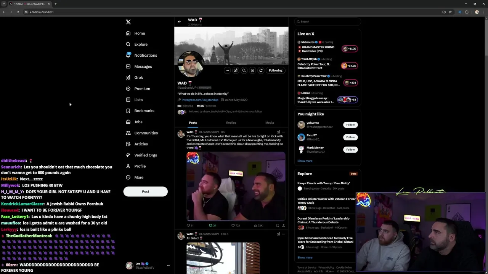This screenshot has height=274, width=488.
Task: Open account switcher dots beside LosPollosTV
Action: coord(169,266)
